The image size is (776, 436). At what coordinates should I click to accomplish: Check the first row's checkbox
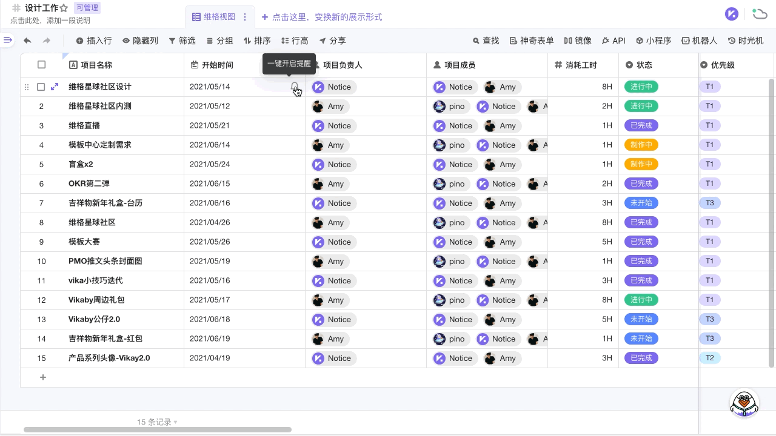[x=41, y=87]
